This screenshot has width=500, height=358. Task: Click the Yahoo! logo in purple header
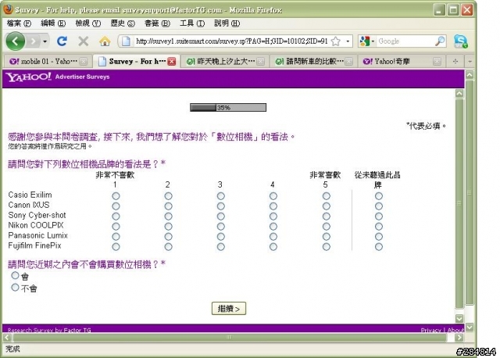click(x=29, y=77)
